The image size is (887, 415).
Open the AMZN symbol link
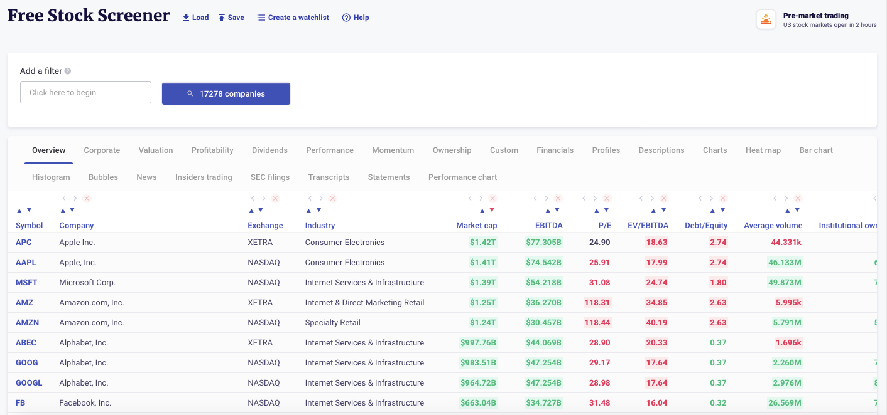[x=27, y=323]
